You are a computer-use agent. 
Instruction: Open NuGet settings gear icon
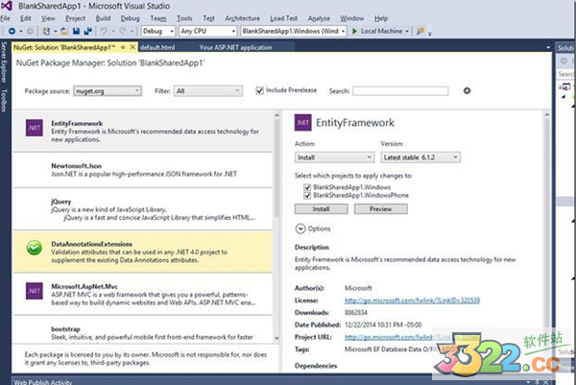pyautogui.click(x=467, y=90)
